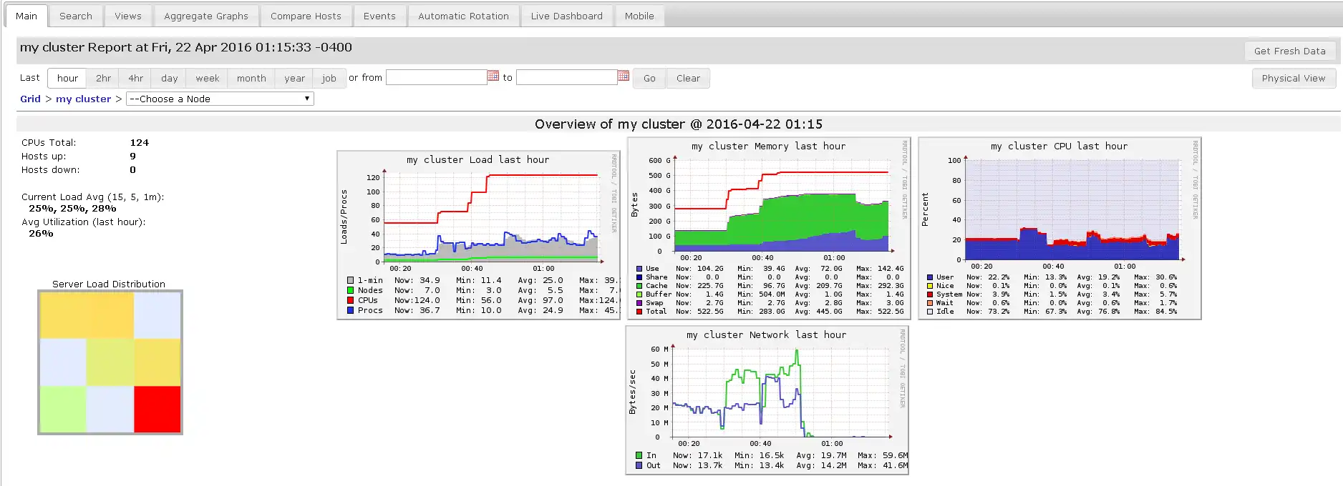Focus the from date input field

coord(437,77)
